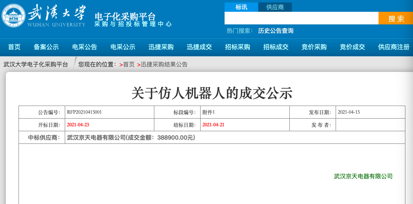Click publish date 2021-04-15

349,112
